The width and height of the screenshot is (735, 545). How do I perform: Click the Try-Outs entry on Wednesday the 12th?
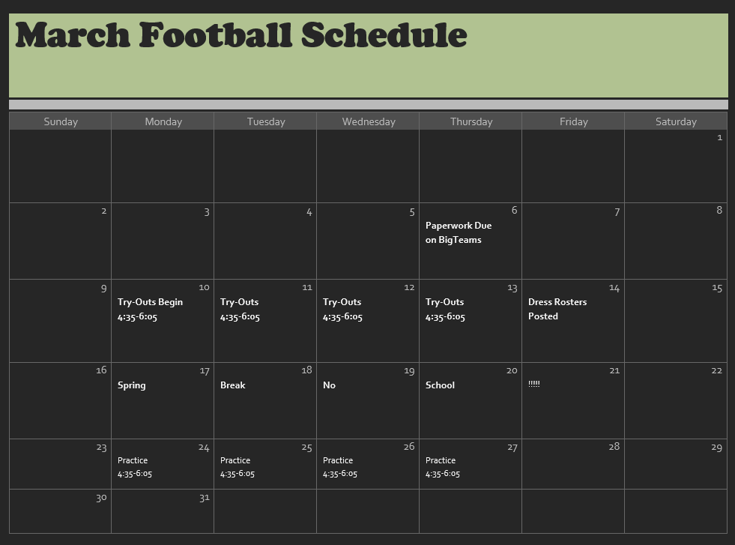[x=342, y=309]
